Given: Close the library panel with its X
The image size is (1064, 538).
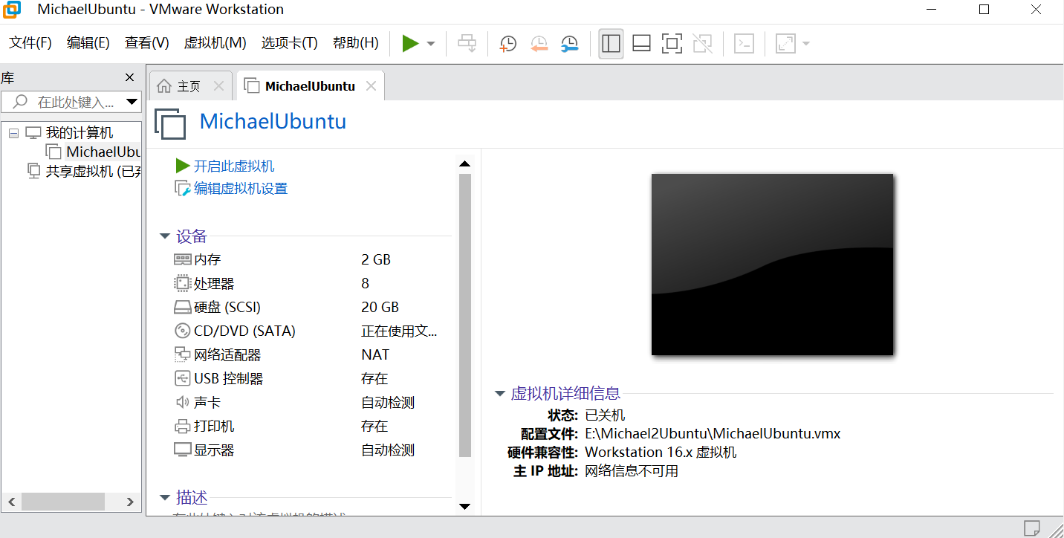Looking at the screenshot, I should coord(130,77).
